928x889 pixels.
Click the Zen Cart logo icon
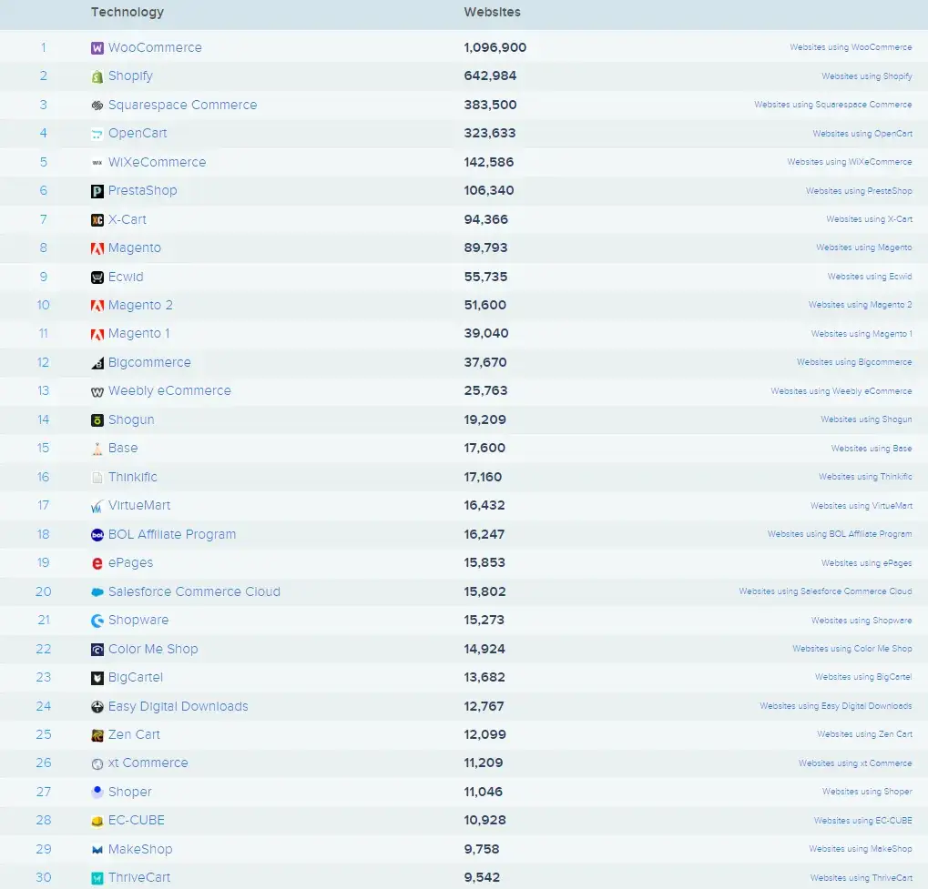tap(97, 735)
